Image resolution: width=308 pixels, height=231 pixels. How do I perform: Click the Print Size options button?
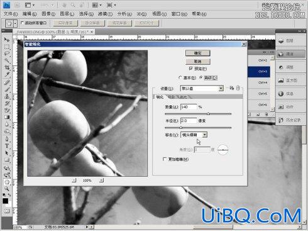tap(146, 23)
